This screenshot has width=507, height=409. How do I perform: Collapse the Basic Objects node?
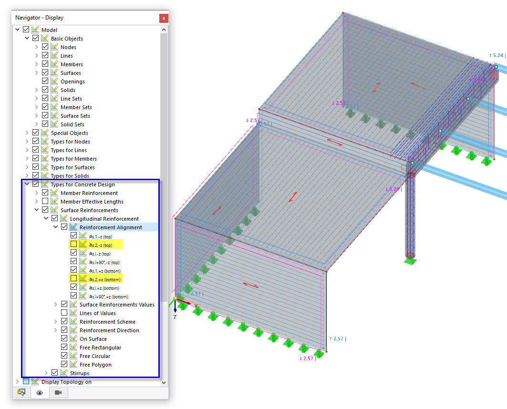27,38
